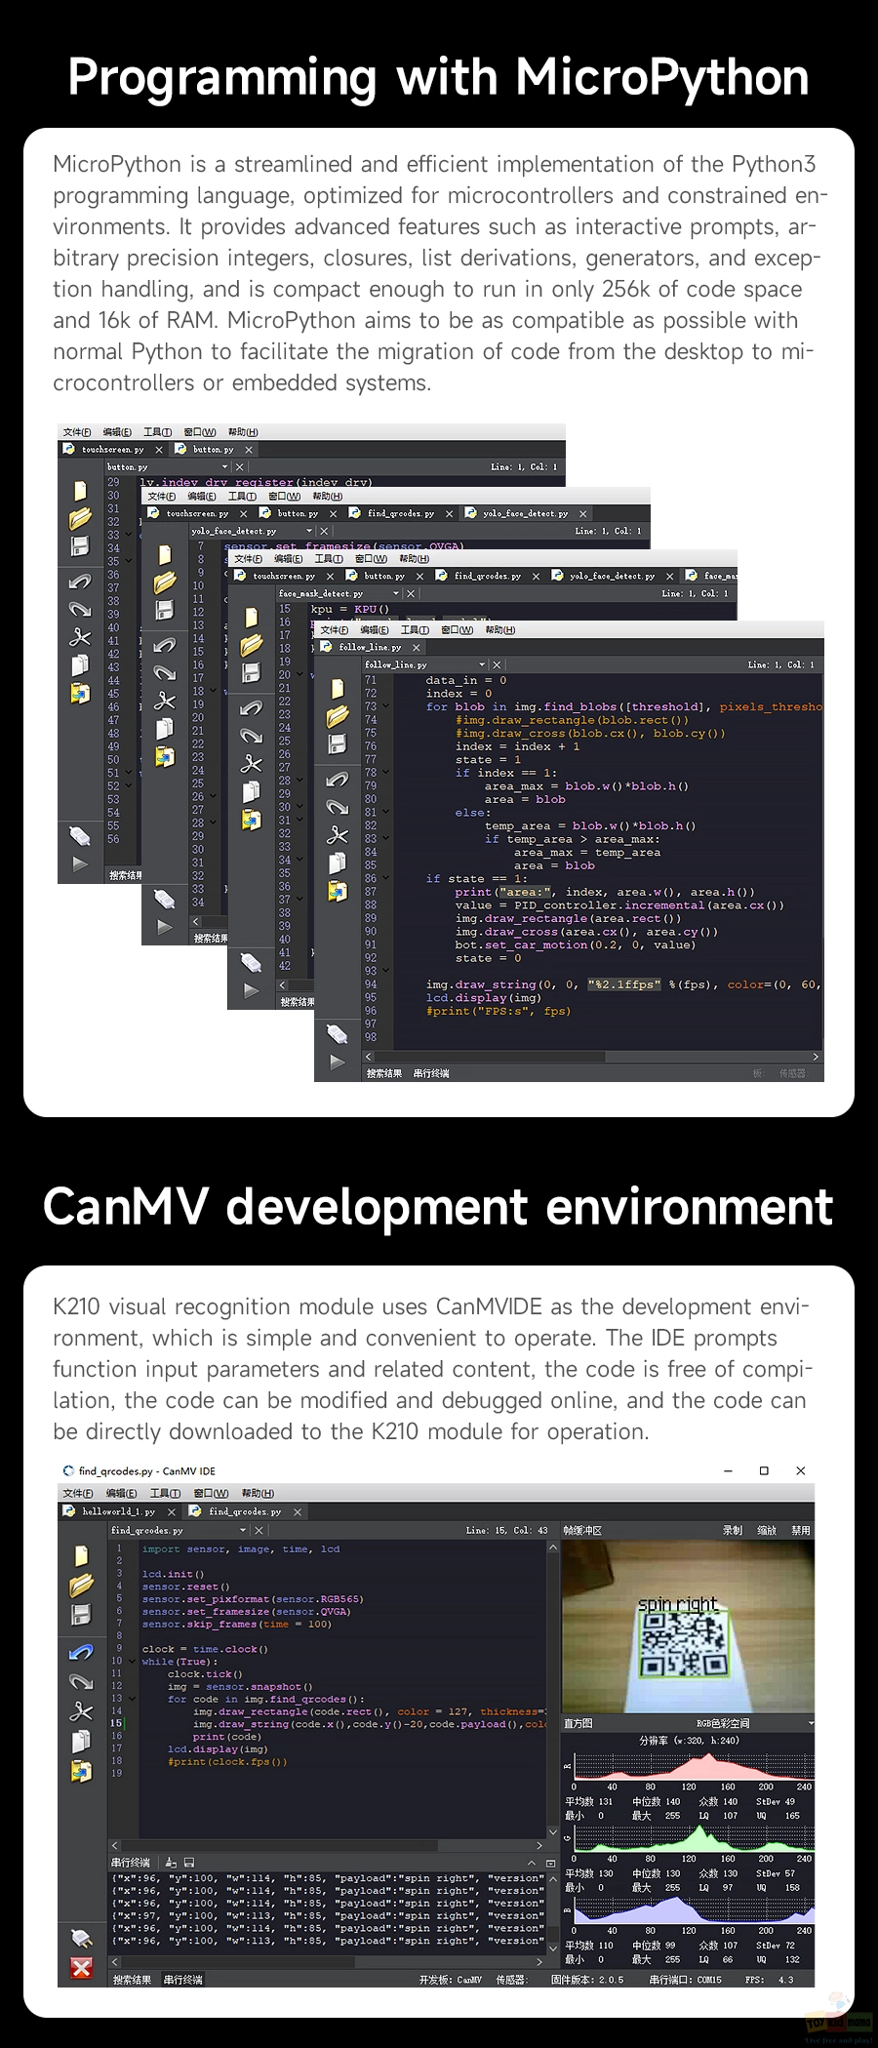Click Redo arrow in follow_line.py window

coord(338,807)
